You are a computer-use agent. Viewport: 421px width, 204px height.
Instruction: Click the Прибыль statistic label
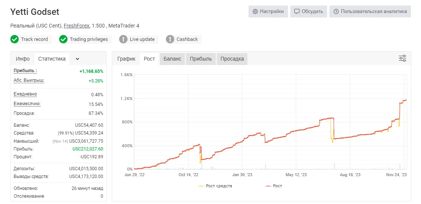tap(25, 71)
